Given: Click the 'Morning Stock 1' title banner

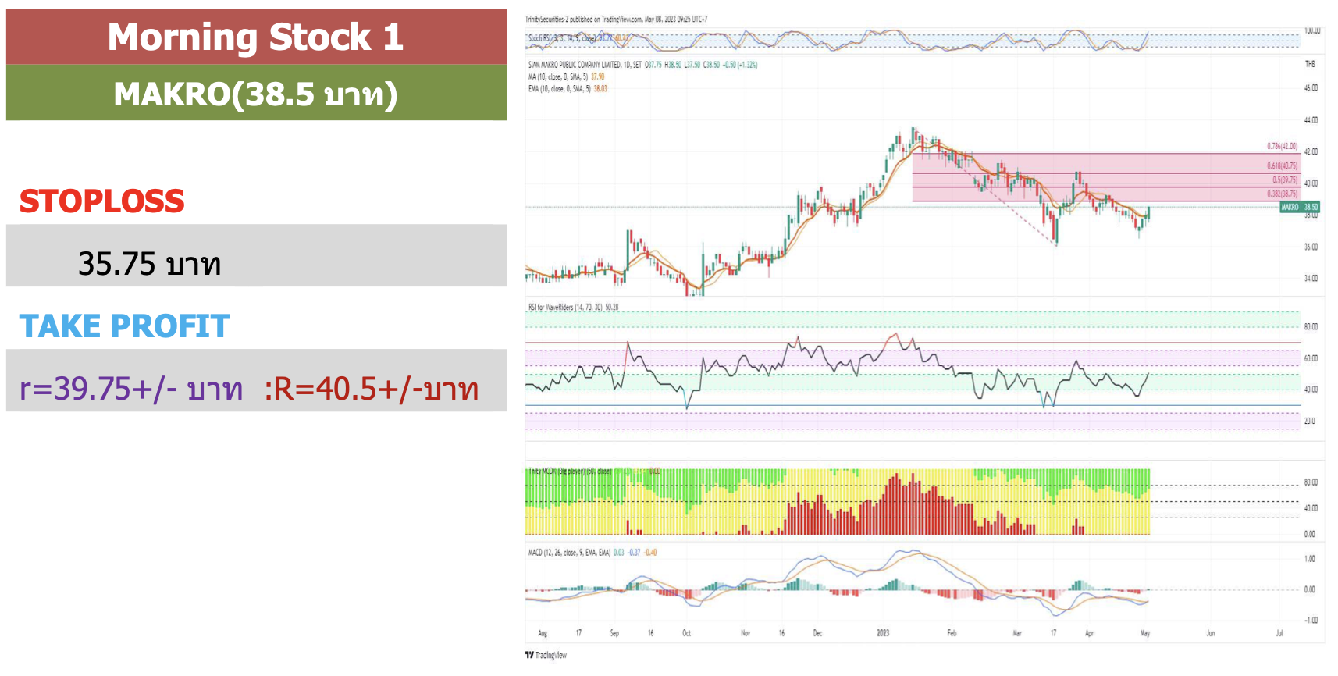Looking at the screenshot, I should pos(256,37).
